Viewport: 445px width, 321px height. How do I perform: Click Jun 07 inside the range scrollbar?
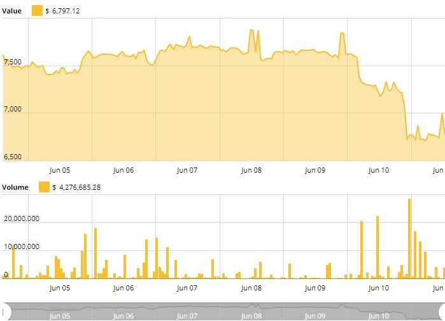[187, 316]
